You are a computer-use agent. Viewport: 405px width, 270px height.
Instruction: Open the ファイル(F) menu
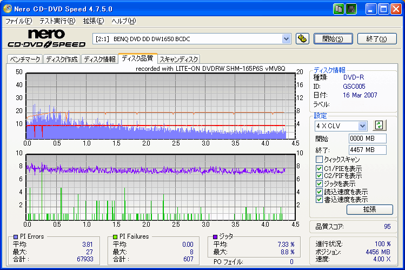pos(19,21)
